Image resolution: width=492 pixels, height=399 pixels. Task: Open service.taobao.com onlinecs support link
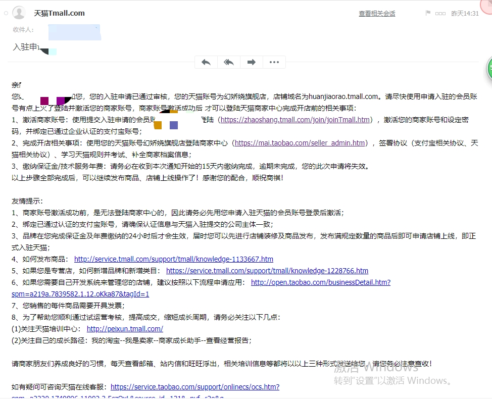point(195,387)
